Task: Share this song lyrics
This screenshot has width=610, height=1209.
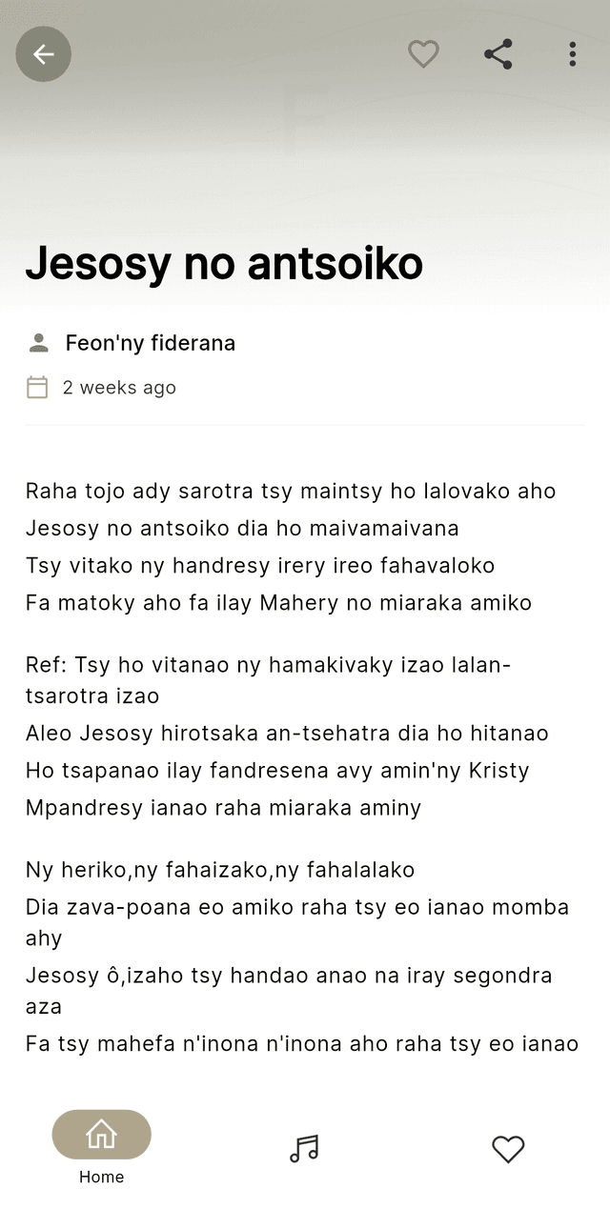Action: pyautogui.click(x=498, y=54)
